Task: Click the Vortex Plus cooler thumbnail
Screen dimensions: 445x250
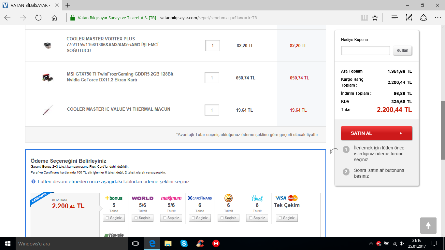Action: coord(47,46)
